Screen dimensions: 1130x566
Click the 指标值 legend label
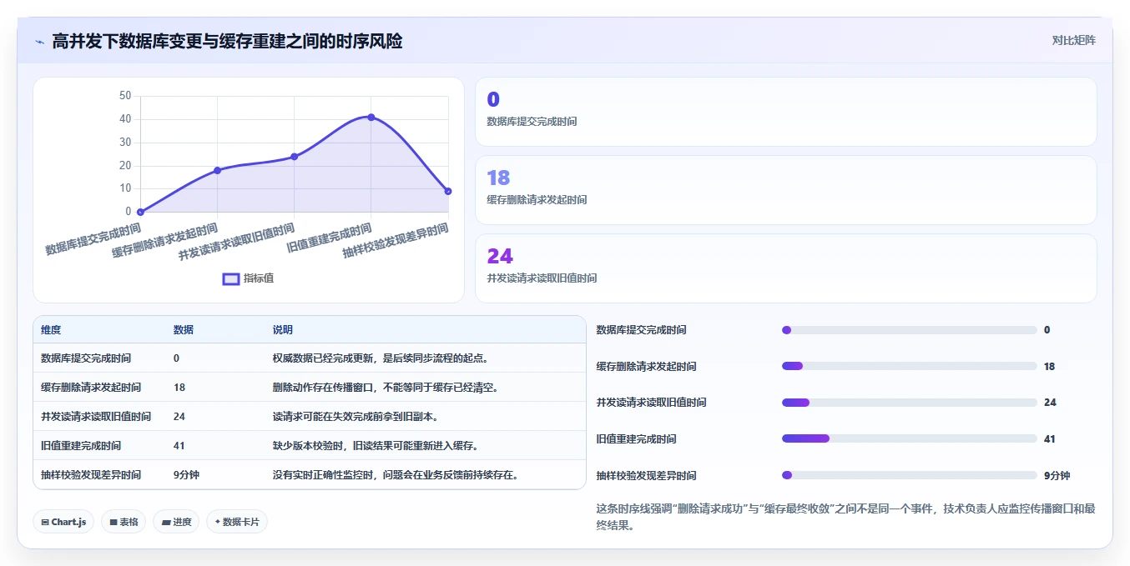(x=259, y=278)
